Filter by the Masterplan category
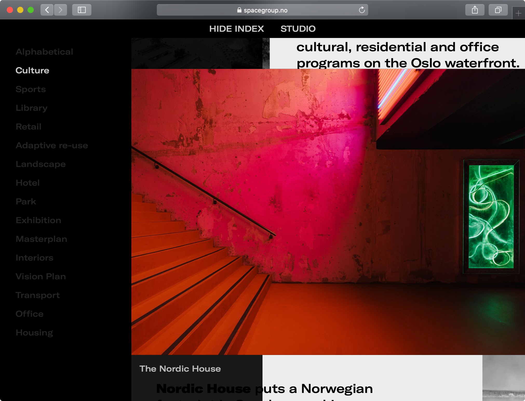This screenshot has height=401, width=525. pos(41,239)
